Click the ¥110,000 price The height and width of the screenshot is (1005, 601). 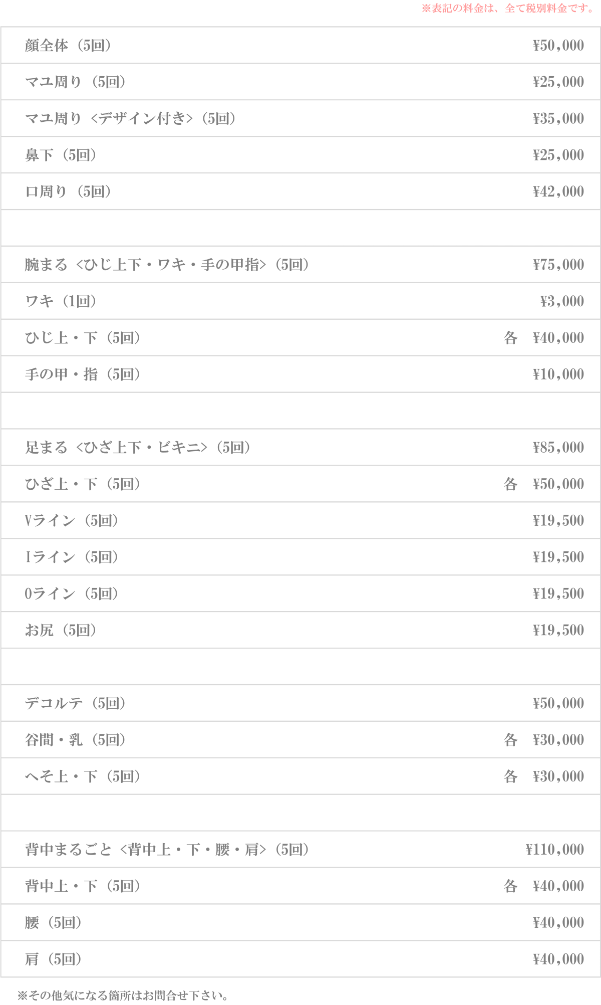click(x=554, y=850)
